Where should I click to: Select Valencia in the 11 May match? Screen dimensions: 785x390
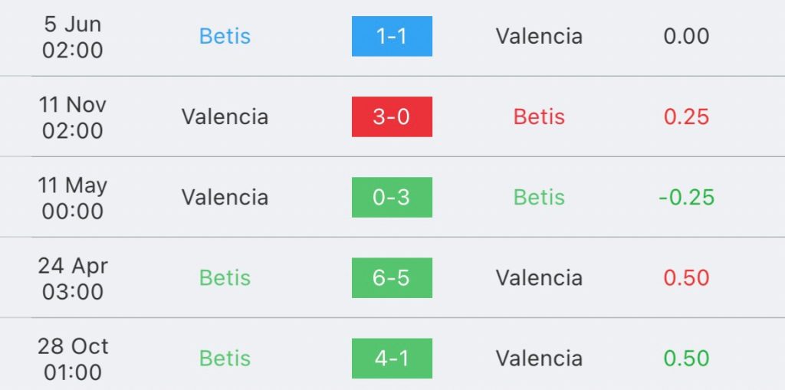(225, 197)
